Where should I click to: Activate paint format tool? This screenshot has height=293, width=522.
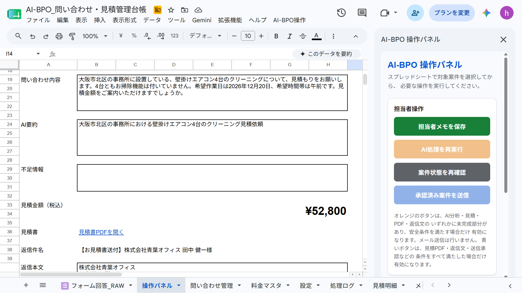click(x=72, y=36)
